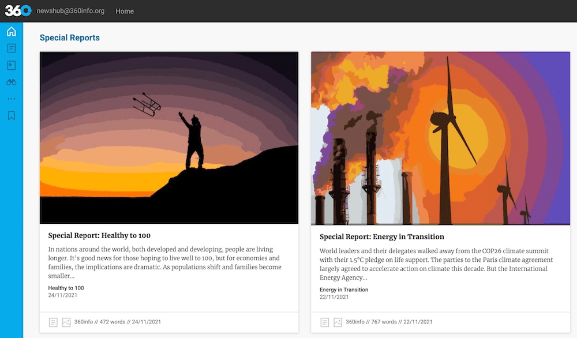Click the picture icon in Energy in Transition footer
This screenshot has width=577, height=338.
click(338, 322)
